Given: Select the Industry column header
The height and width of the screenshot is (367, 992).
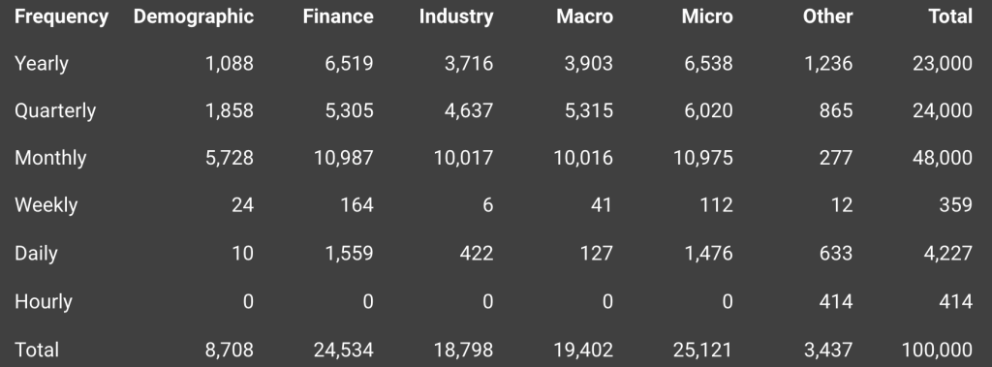Looking at the screenshot, I should pos(456,17).
